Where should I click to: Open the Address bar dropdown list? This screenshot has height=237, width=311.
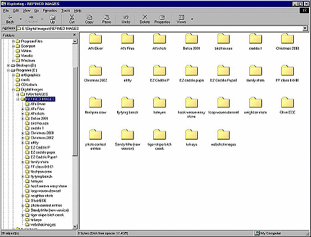(305, 28)
